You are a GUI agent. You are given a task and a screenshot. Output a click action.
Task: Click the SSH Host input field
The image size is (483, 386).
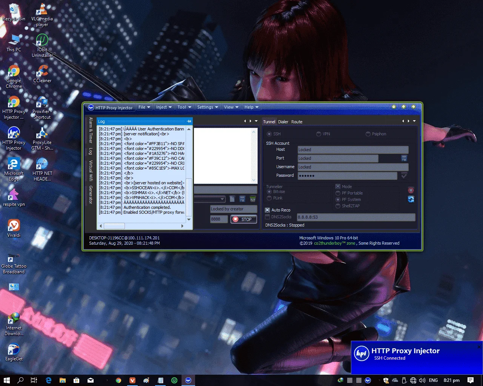pyautogui.click(x=353, y=150)
